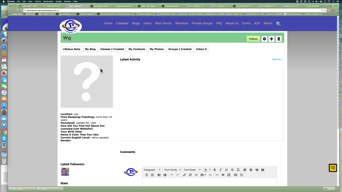The image size is (342, 192).
Task: Align comment text left
Action: coord(245,170)
